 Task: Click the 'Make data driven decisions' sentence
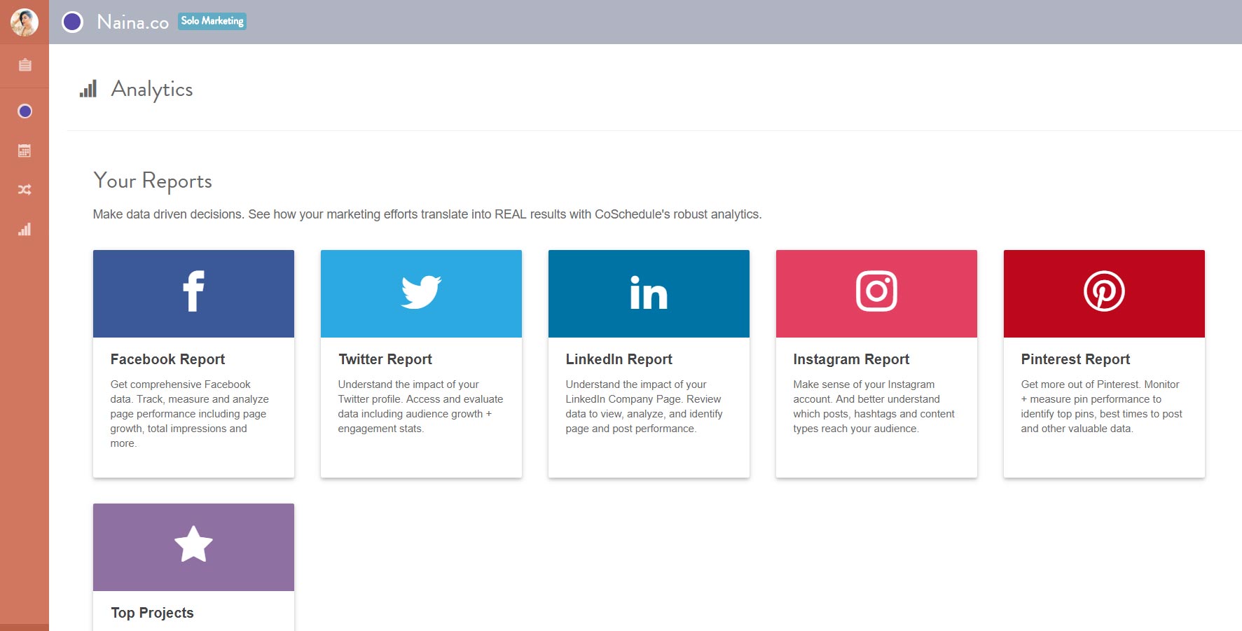[427, 214]
